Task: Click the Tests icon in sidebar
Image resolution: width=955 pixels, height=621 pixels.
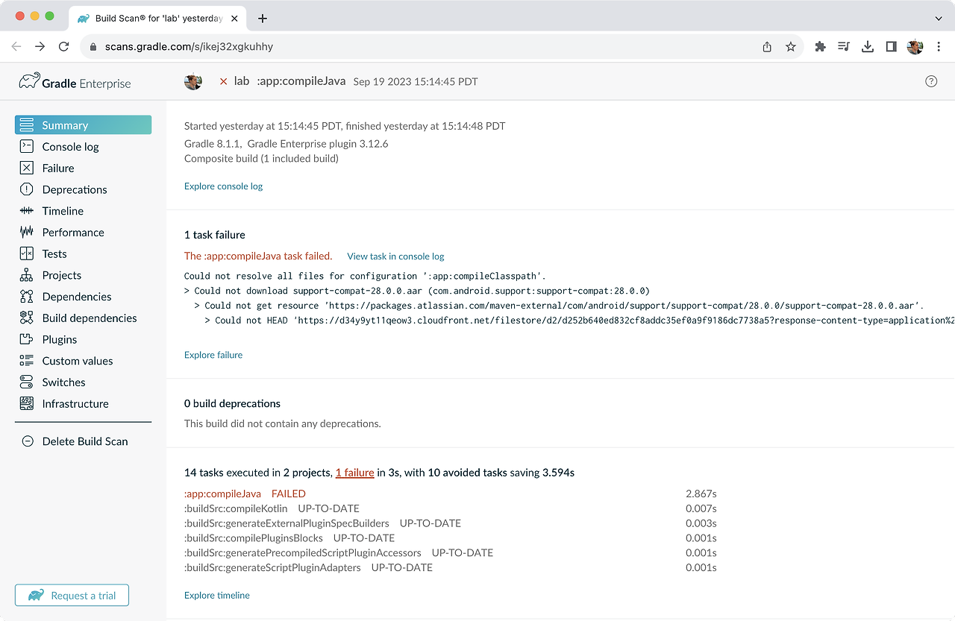Action: (27, 253)
